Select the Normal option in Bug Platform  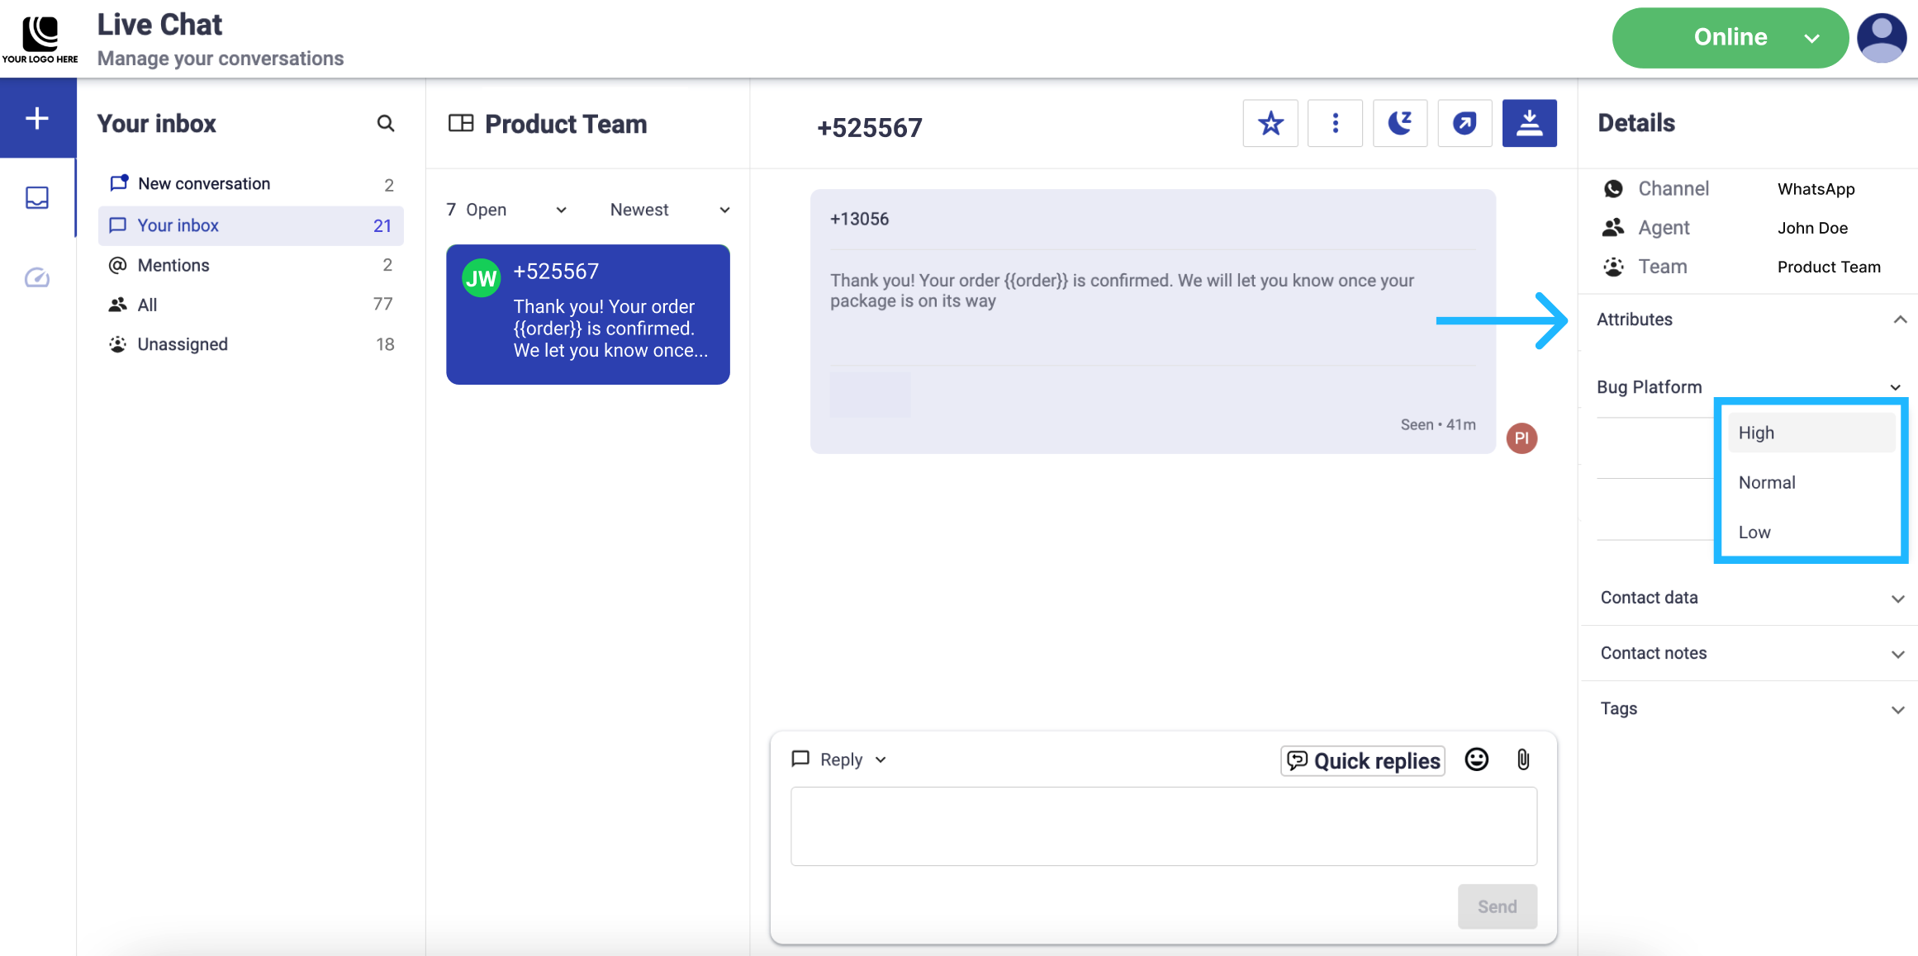pyautogui.click(x=1767, y=483)
